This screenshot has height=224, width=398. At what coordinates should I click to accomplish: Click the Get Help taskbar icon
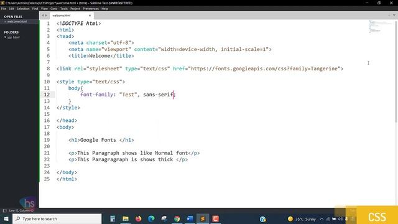pos(262,218)
